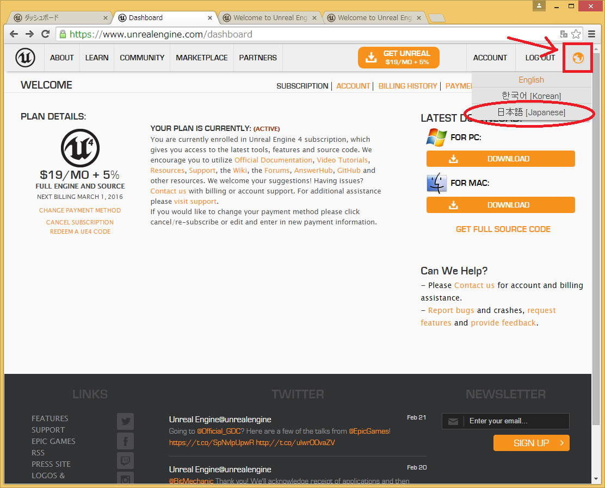This screenshot has width=605, height=488.
Task: Switch to the ダッシュボード browser tab
Action: click(60, 18)
